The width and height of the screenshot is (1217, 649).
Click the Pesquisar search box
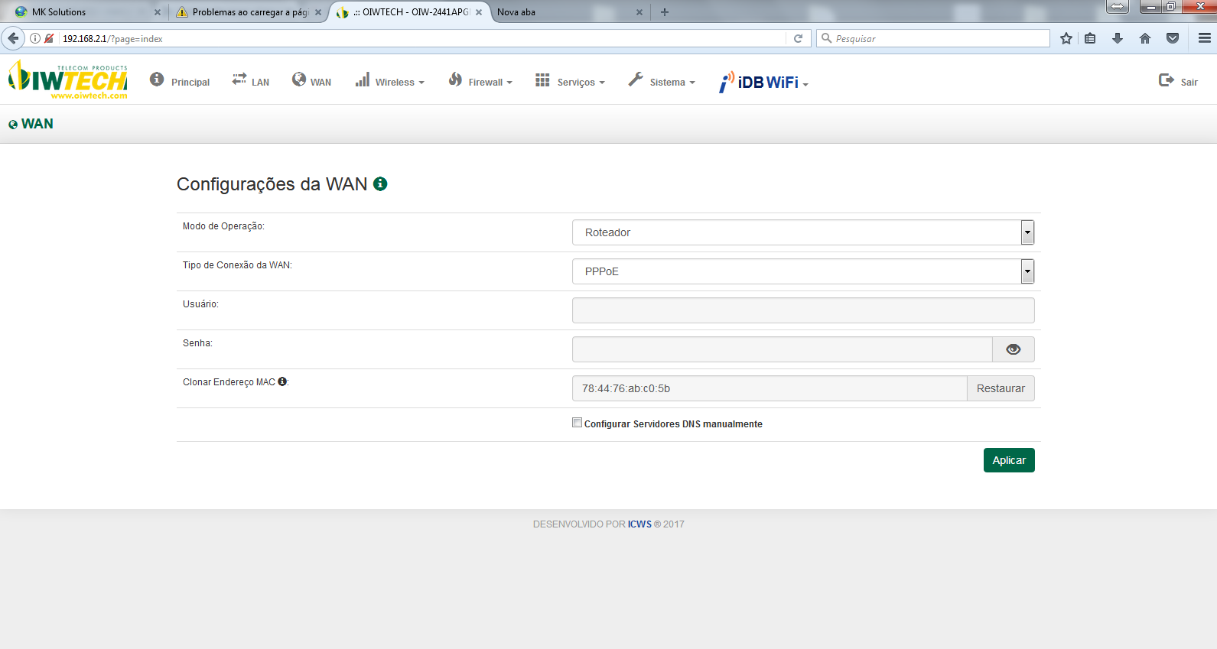933,38
